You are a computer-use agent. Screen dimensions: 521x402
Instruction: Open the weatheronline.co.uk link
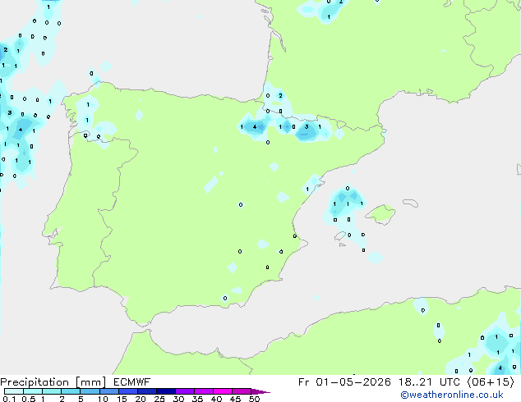click(x=452, y=395)
